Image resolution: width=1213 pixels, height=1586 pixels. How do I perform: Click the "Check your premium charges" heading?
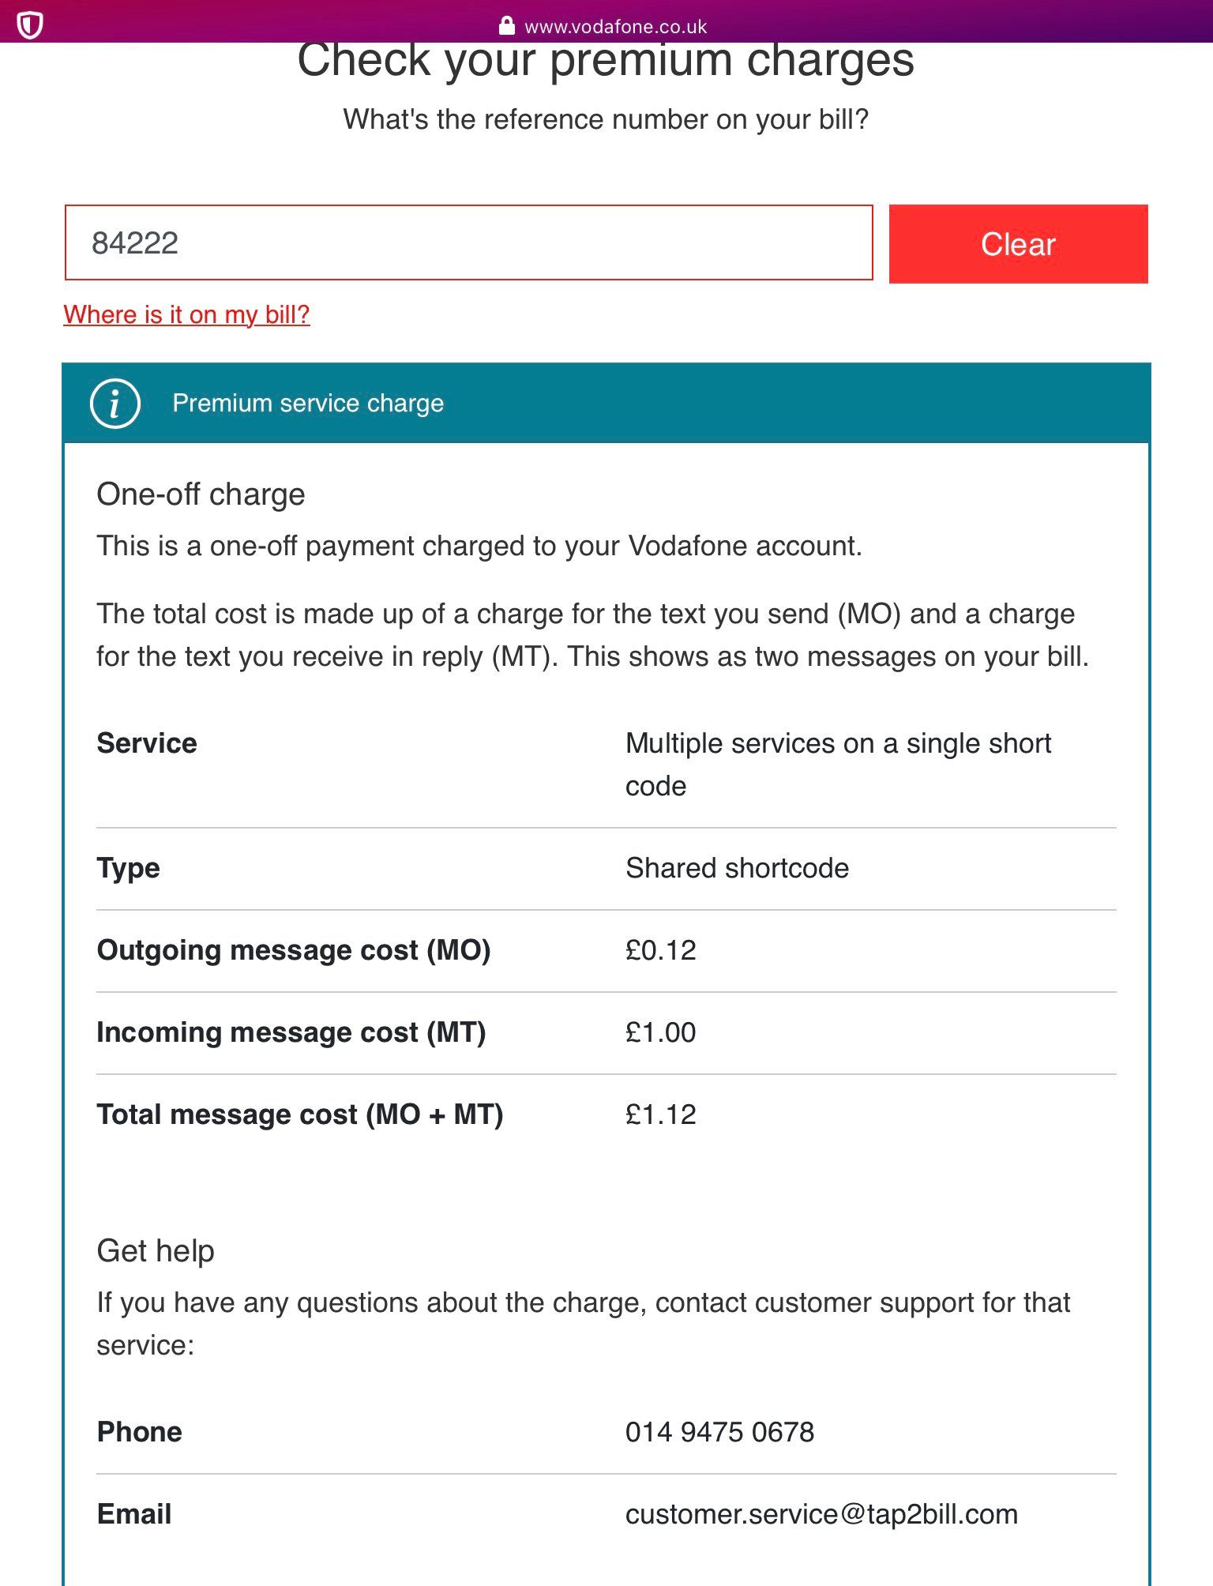(x=606, y=62)
